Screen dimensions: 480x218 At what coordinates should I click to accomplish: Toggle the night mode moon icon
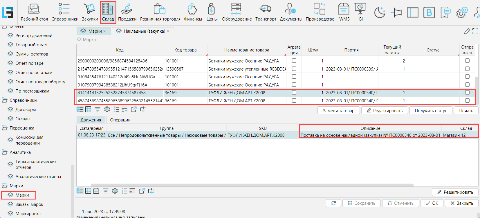point(380,13)
